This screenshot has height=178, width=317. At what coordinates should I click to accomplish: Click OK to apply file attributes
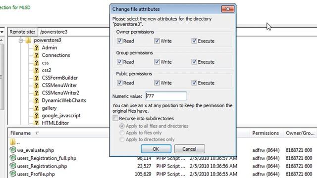pos(156,149)
